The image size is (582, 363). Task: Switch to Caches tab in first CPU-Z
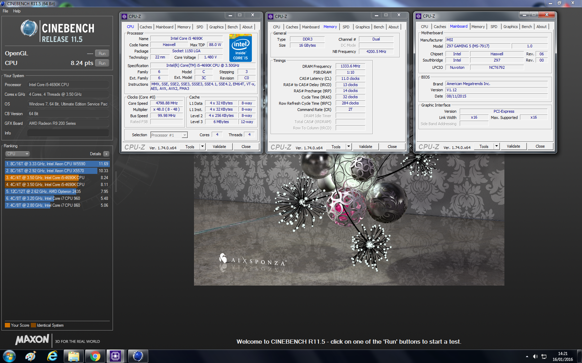coord(146,27)
